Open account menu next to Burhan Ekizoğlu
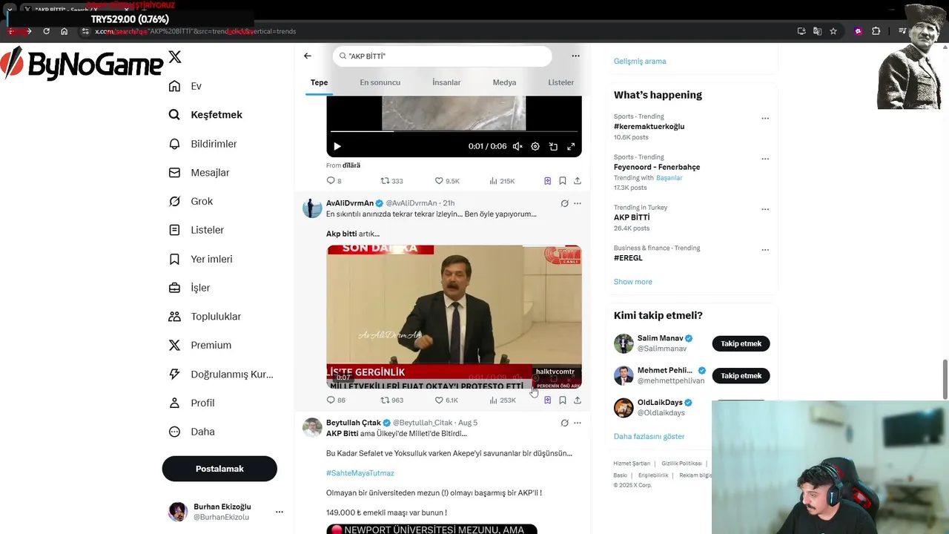949x534 pixels. 280,512
